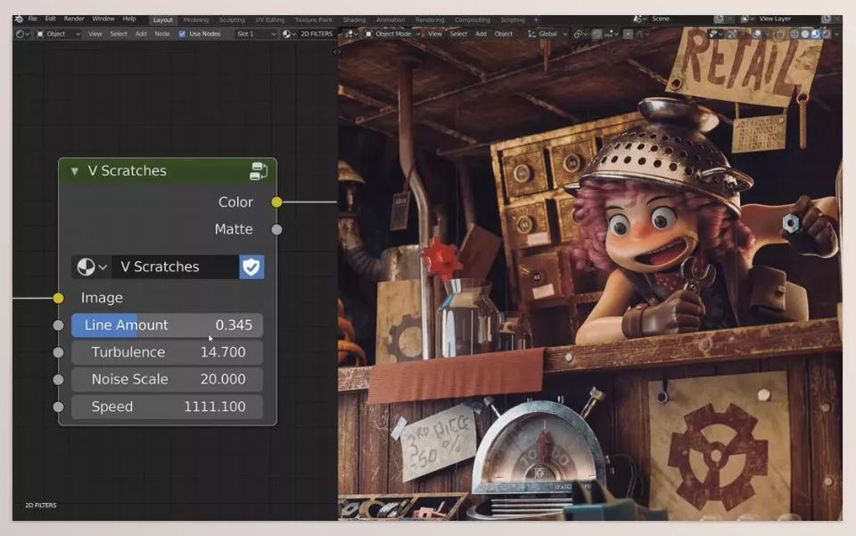
Task: Click the Noise Scale input socket
Action: [59, 379]
